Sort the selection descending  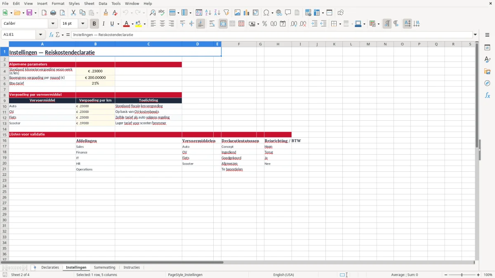point(217,13)
